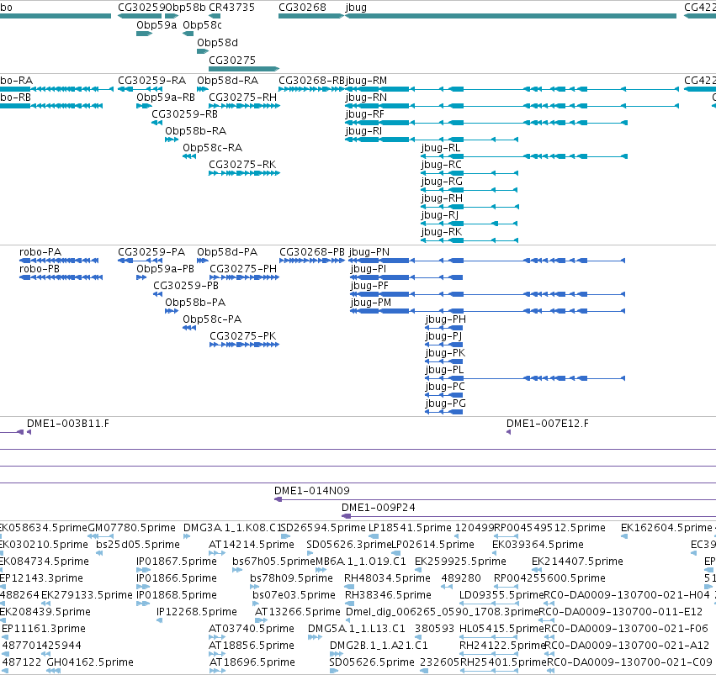The width and height of the screenshot is (716, 675).
Task: Click the CG30259-PA protein label
Action: pos(151,252)
